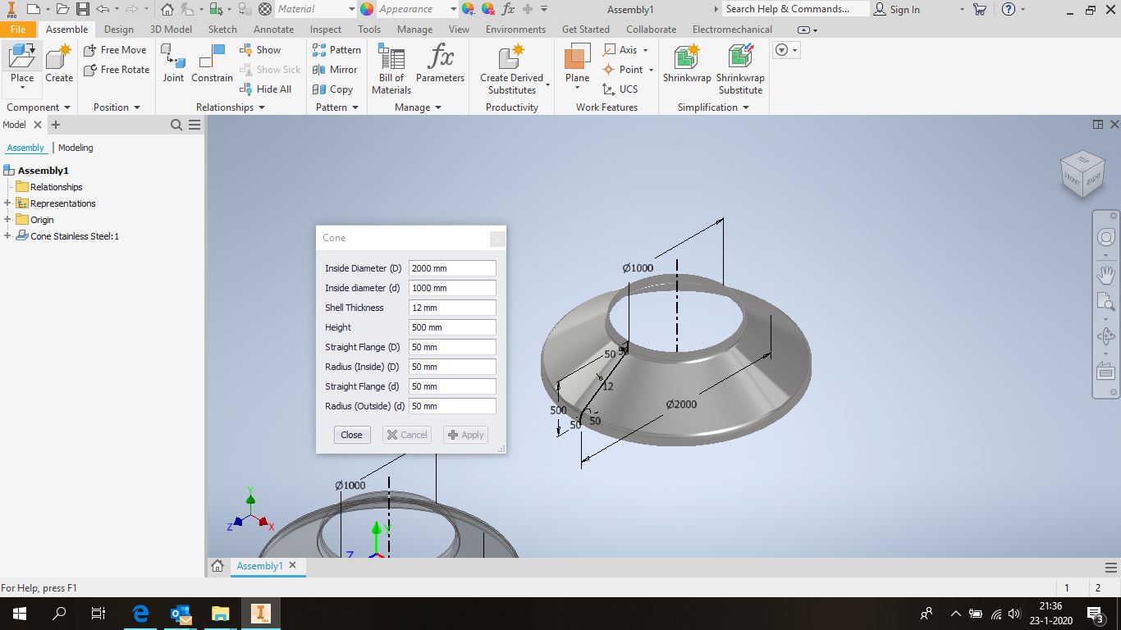Click the Shrinkwrap icon

click(687, 63)
